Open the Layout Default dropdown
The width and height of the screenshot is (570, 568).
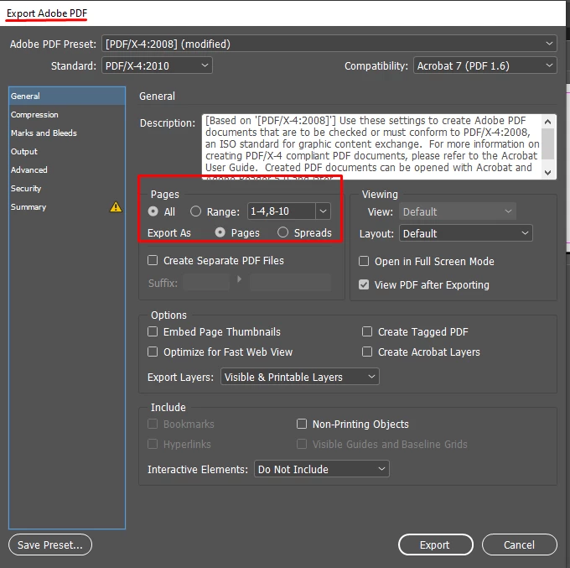pos(466,233)
